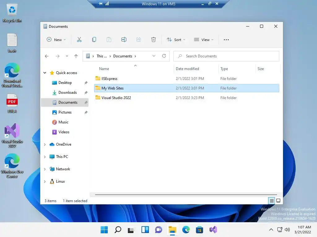Select Documents in navigation pane
Screen dimensions: 317x237
click(65, 102)
